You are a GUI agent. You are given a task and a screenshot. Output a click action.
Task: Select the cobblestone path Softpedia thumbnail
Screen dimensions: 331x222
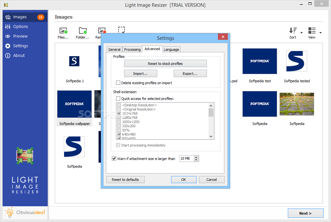click(297, 104)
